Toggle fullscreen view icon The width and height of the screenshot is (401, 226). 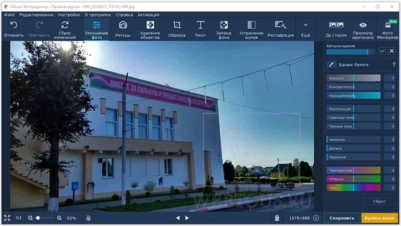[7, 218]
